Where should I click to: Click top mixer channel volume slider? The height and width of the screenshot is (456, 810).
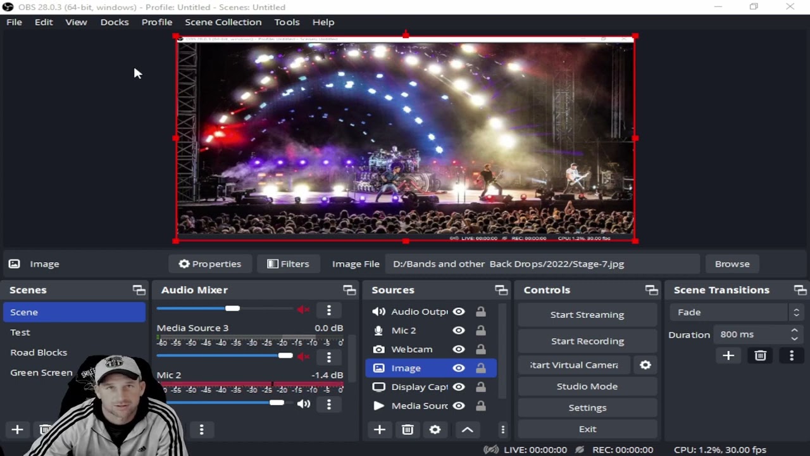click(225, 308)
